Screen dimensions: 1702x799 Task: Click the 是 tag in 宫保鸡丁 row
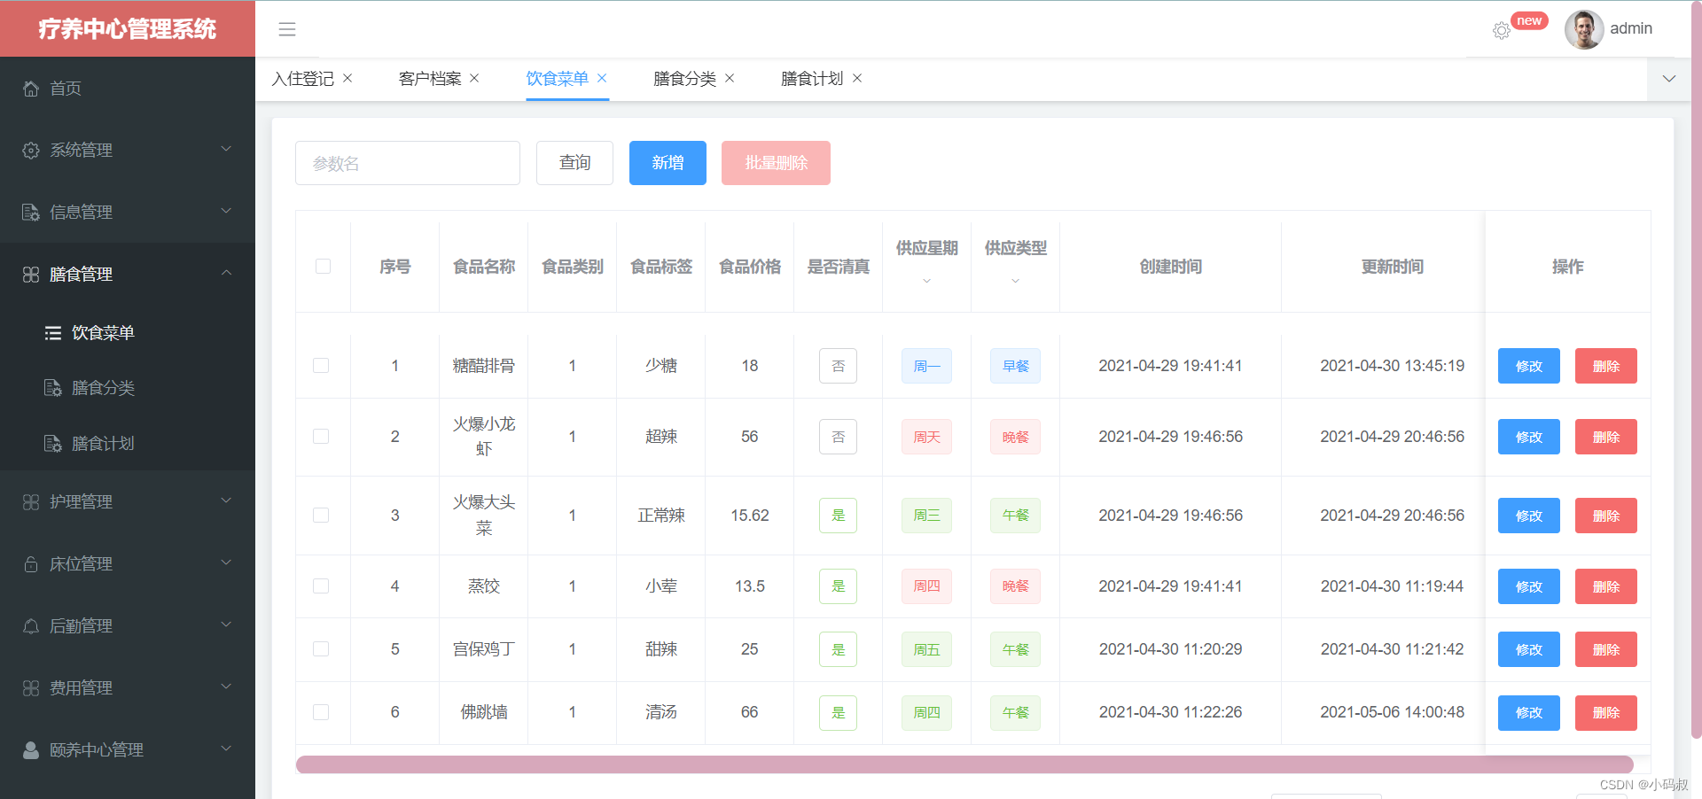pyautogui.click(x=838, y=649)
